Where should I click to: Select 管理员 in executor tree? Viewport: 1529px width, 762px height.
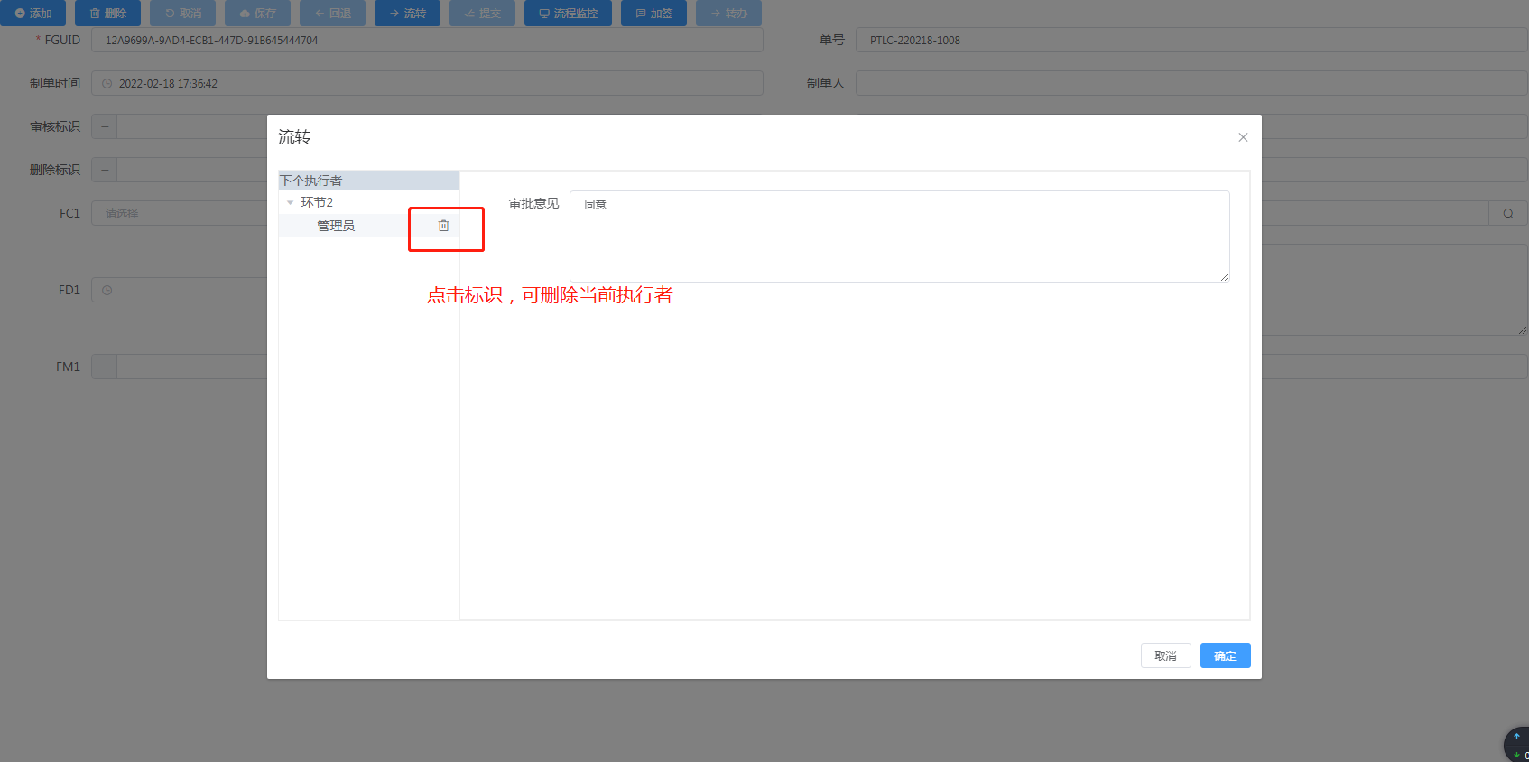point(336,226)
